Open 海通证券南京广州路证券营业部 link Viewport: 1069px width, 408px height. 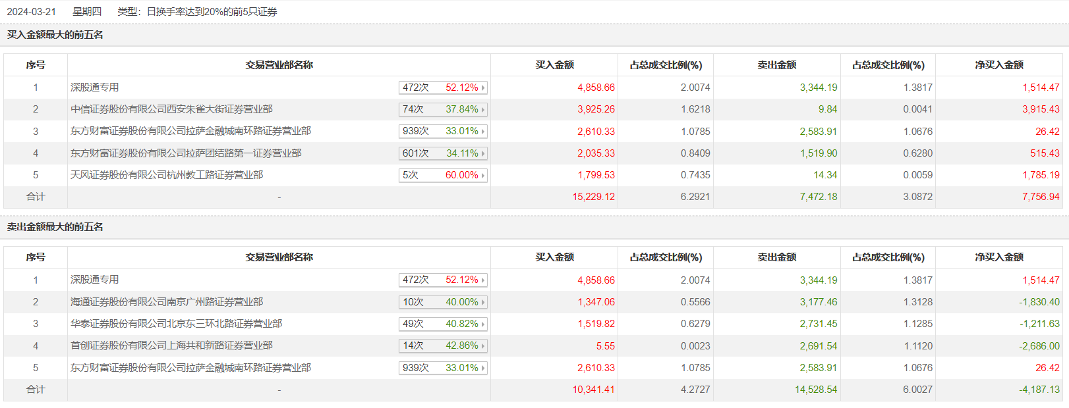[167, 302]
